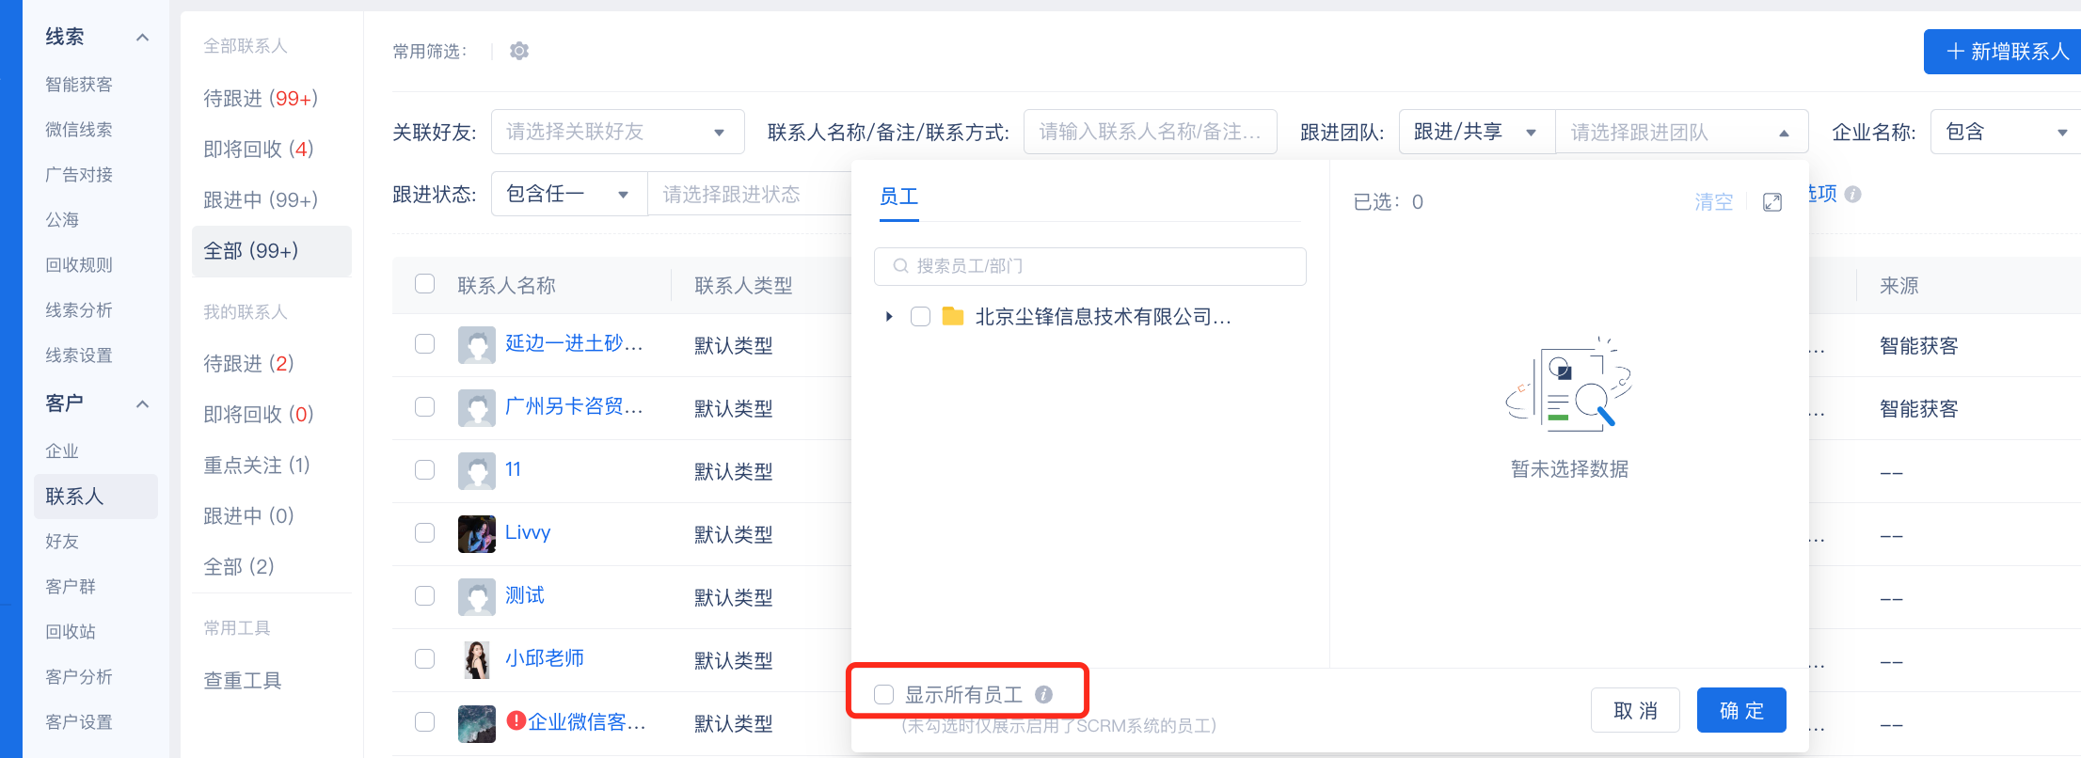This screenshot has width=2081, height=758.
Task: Open the 请选择跟进状态 selector
Action: (750, 194)
